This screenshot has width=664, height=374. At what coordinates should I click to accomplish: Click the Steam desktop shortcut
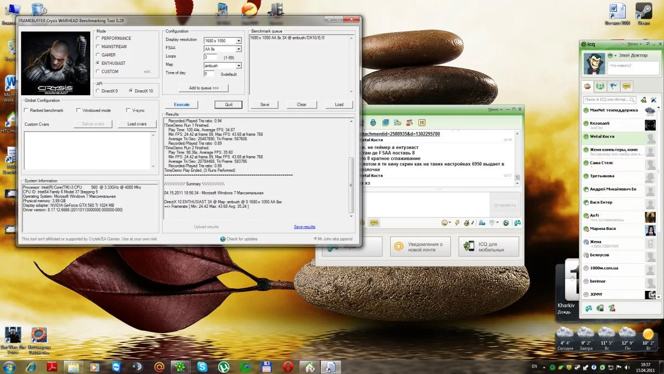click(x=643, y=12)
